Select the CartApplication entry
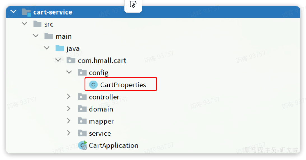This screenshot has height=160, width=306. (x=113, y=145)
